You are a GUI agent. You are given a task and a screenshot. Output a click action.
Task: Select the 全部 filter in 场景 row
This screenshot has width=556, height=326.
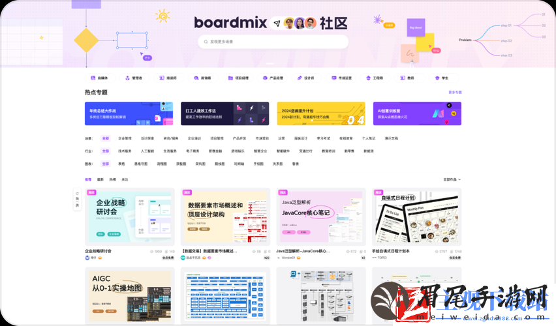(106, 138)
